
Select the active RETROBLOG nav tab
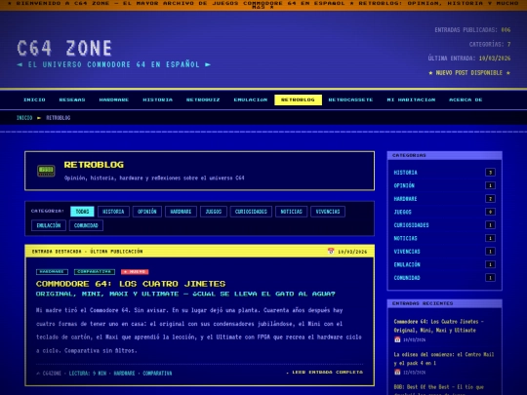pos(298,99)
